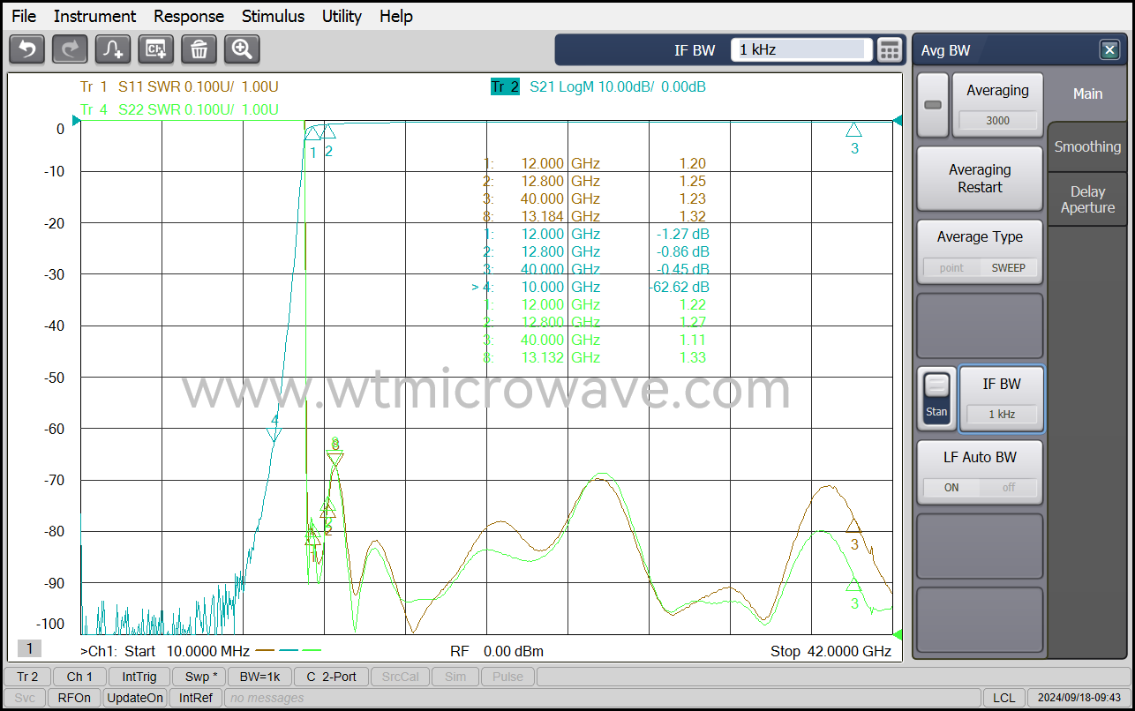1135x711 pixels.
Task: Open the Tr 2 selector in status bar
Action: (26, 677)
